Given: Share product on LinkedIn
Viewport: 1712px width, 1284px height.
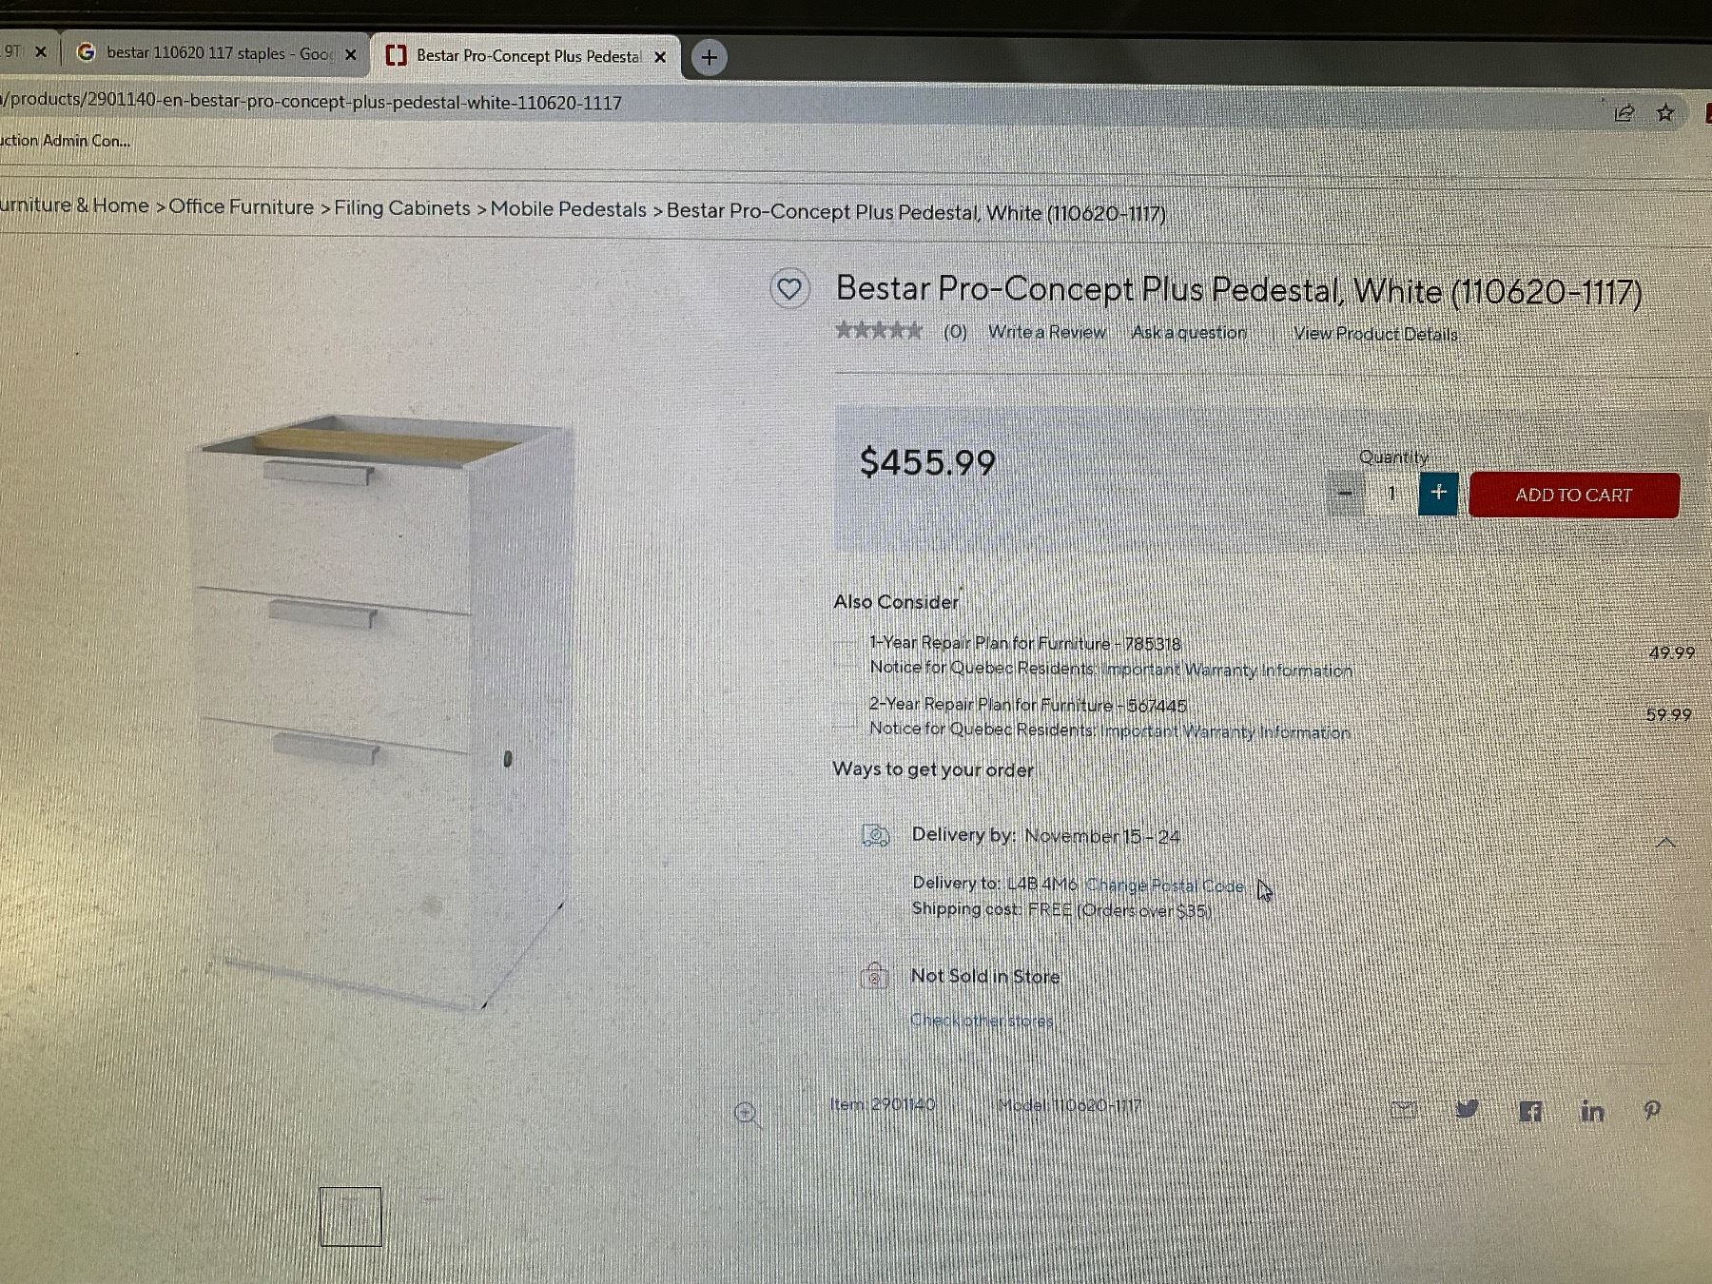Looking at the screenshot, I should coord(1592,1111).
